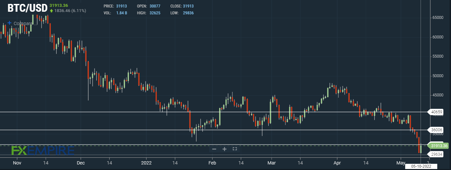451x170 pixels.
Task: Select the 29634 price line label
Action: click(x=437, y=155)
